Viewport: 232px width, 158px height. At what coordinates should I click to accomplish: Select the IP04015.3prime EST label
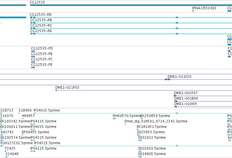(43, 127)
